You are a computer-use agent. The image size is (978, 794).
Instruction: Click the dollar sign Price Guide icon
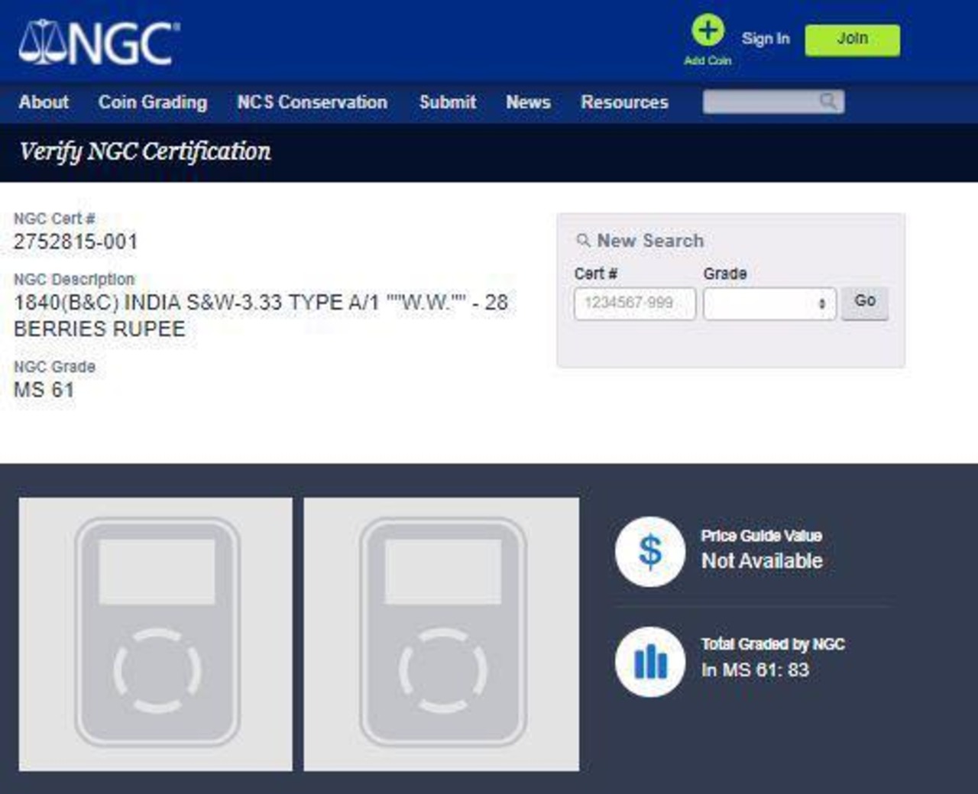pos(649,552)
